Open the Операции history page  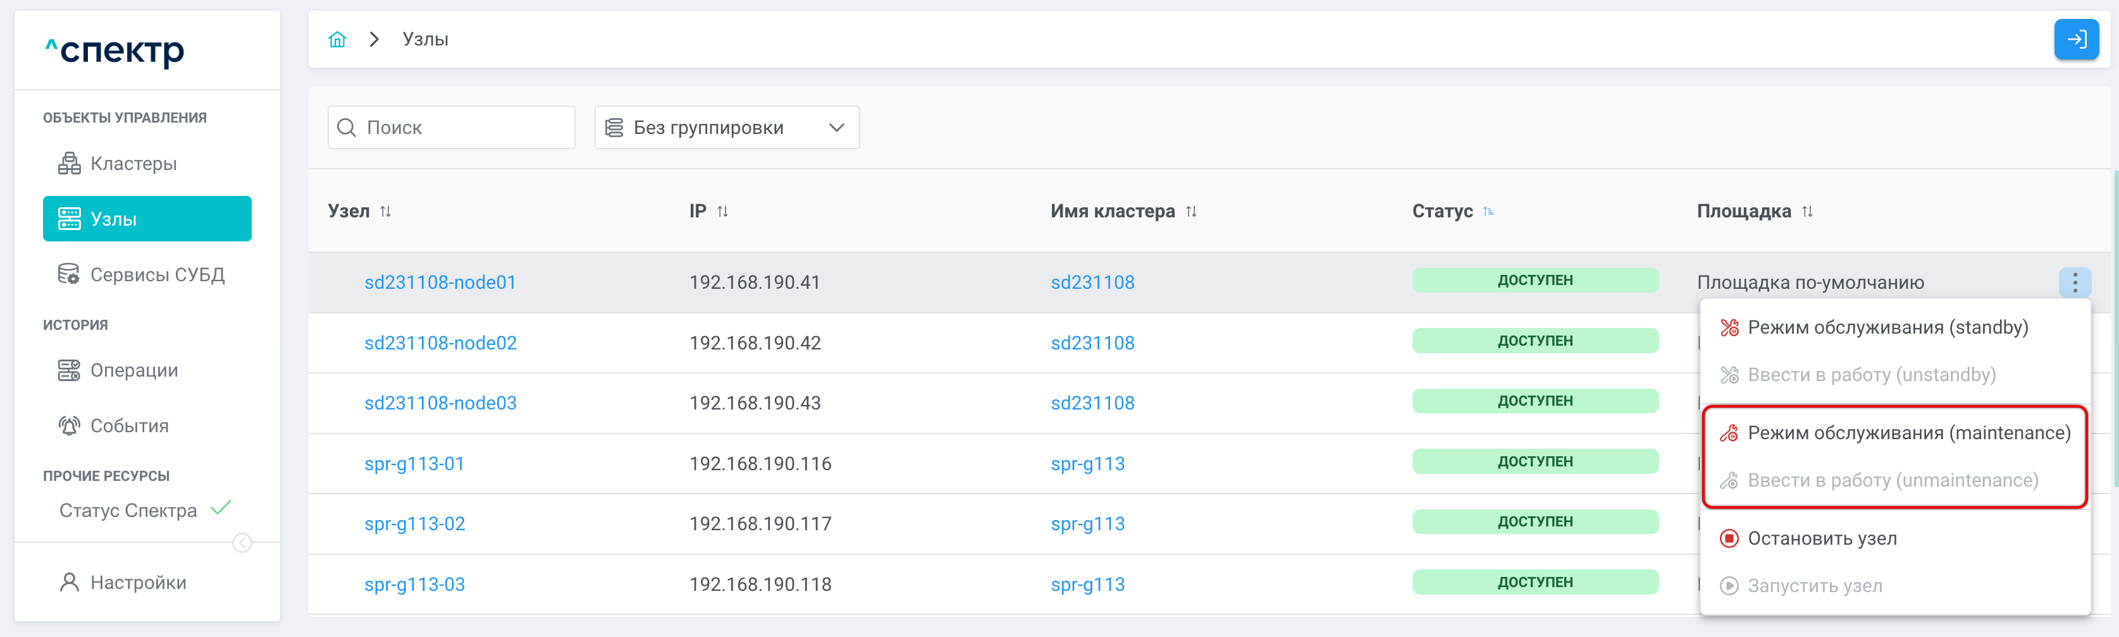point(133,371)
